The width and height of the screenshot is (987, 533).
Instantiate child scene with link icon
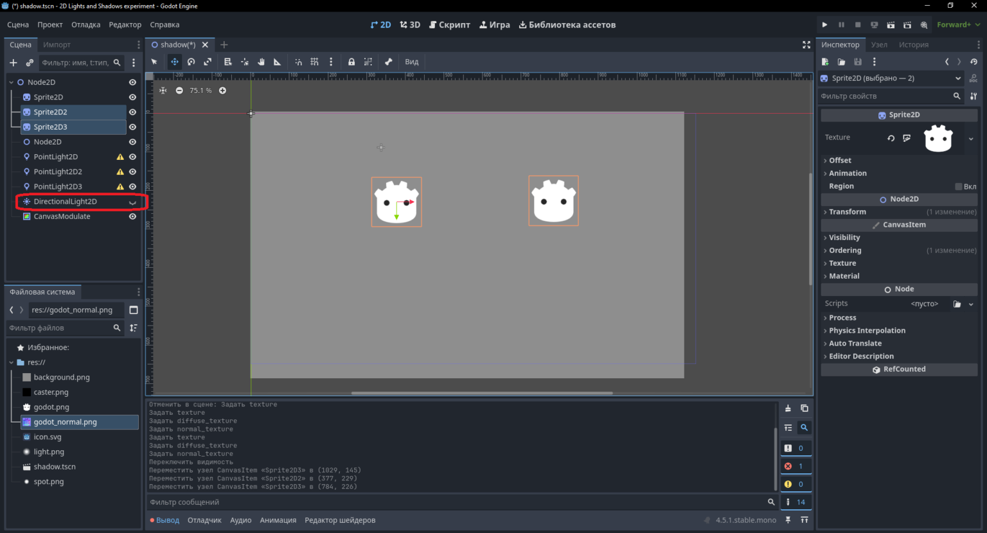[x=30, y=62]
